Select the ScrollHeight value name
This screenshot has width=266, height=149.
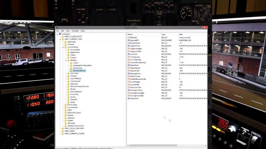coord(135,82)
